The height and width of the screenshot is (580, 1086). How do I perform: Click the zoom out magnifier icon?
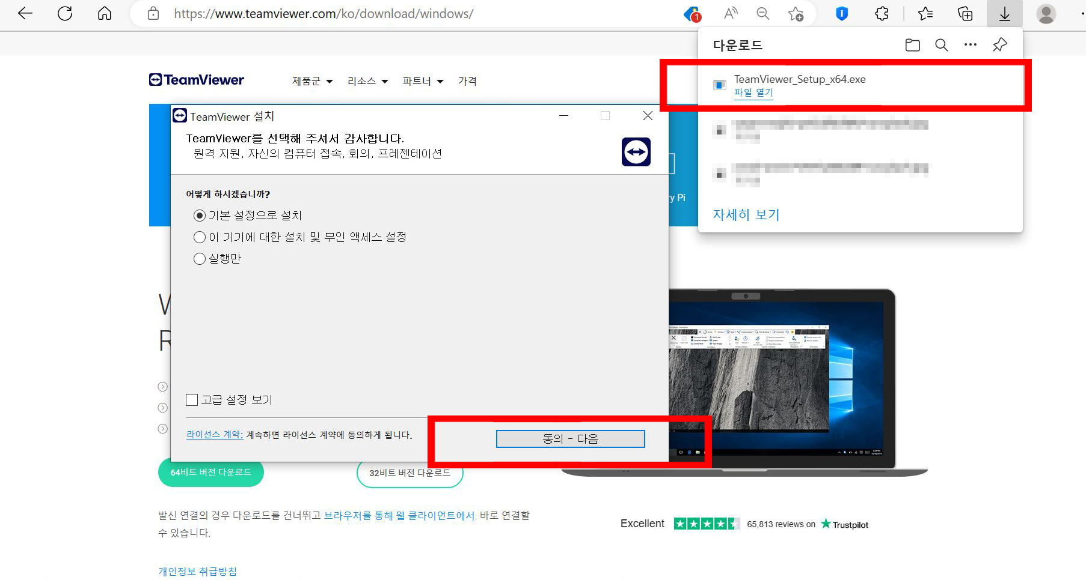[x=763, y=13]
